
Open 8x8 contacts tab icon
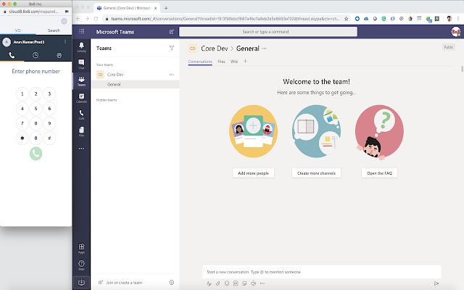pos(59,55)
